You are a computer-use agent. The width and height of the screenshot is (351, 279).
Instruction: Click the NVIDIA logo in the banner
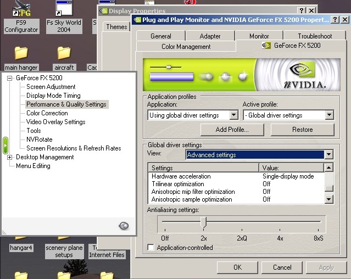click(305, 75)
